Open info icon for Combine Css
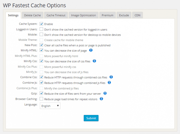 pyautogui.click(x=111, y=77)
